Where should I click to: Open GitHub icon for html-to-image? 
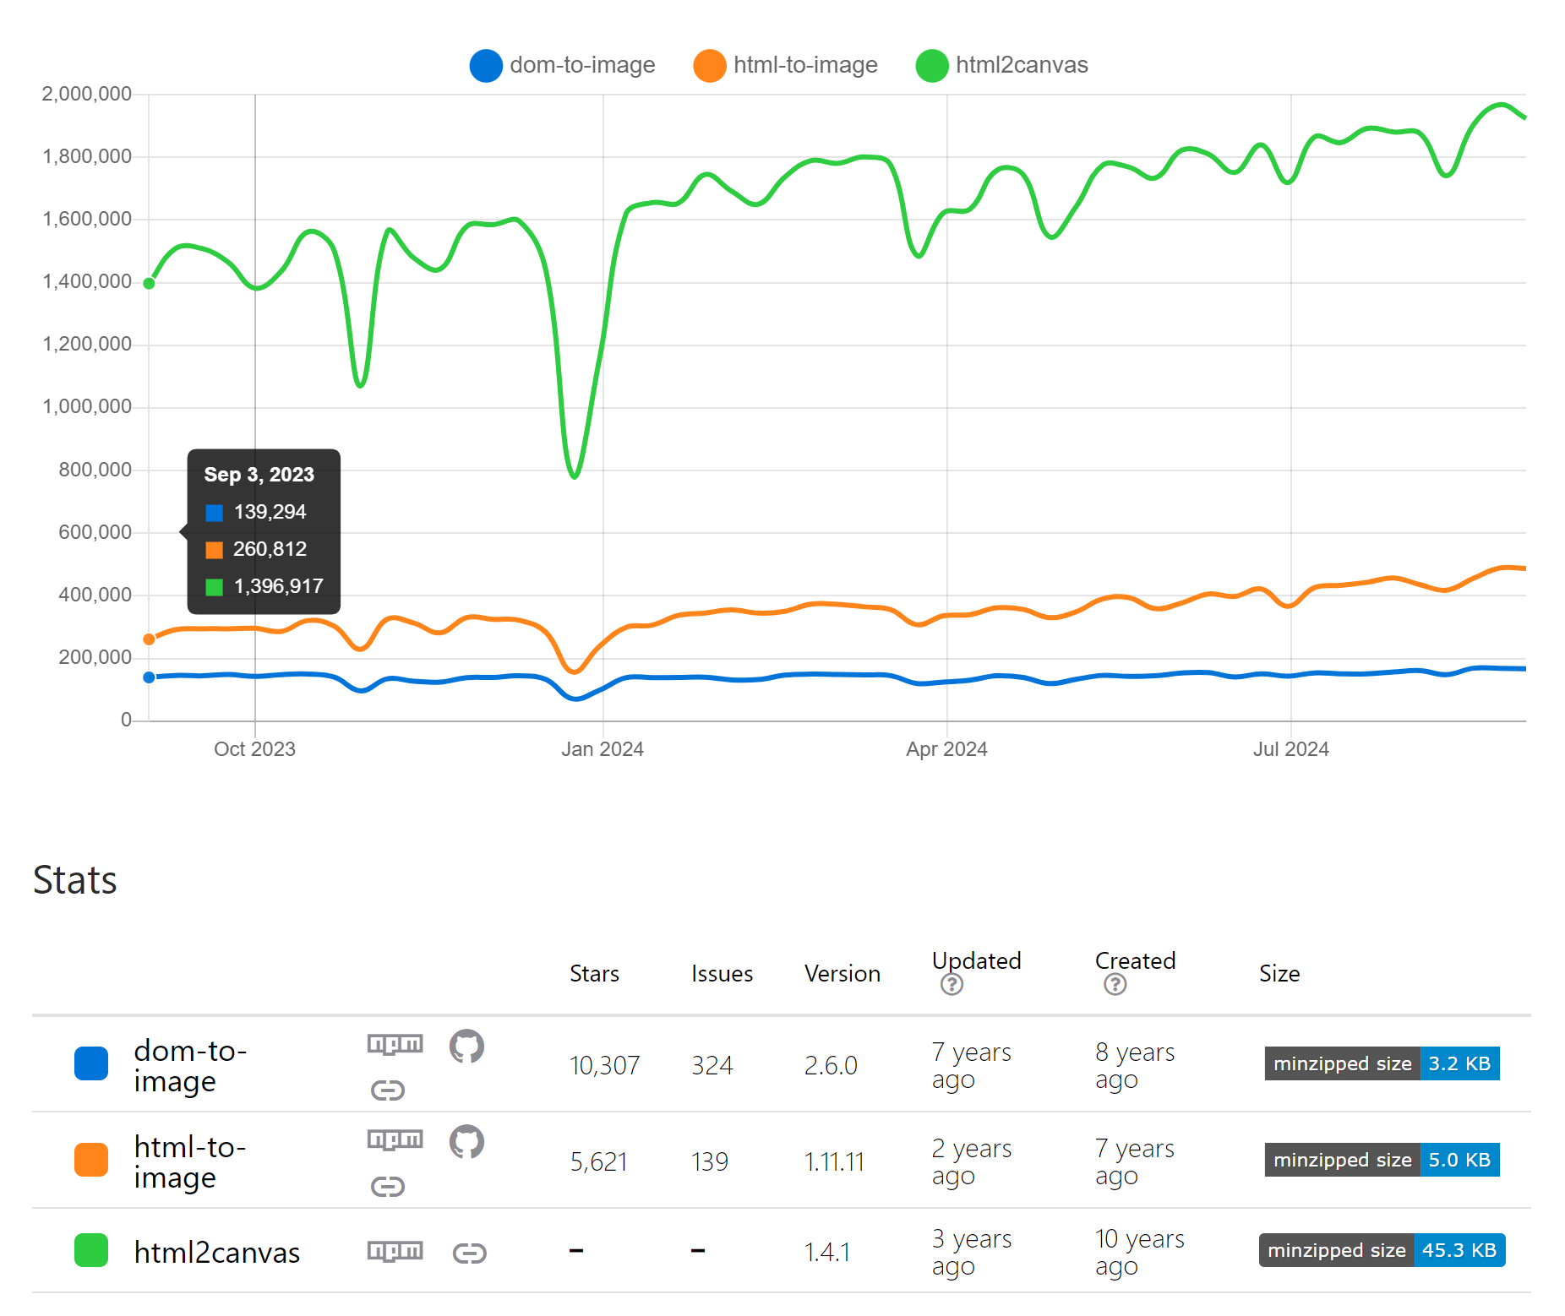pyautogui.click(x=466, y=1142)
